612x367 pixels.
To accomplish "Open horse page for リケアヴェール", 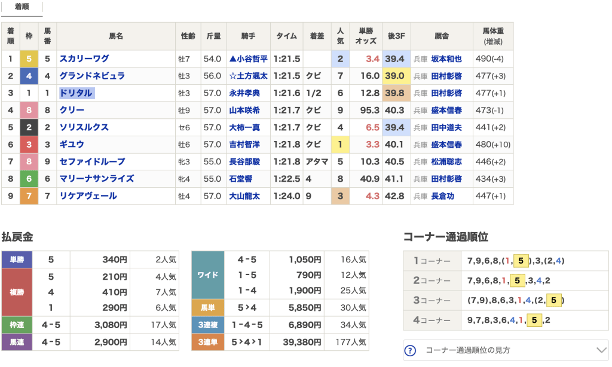I will point(88,197).
